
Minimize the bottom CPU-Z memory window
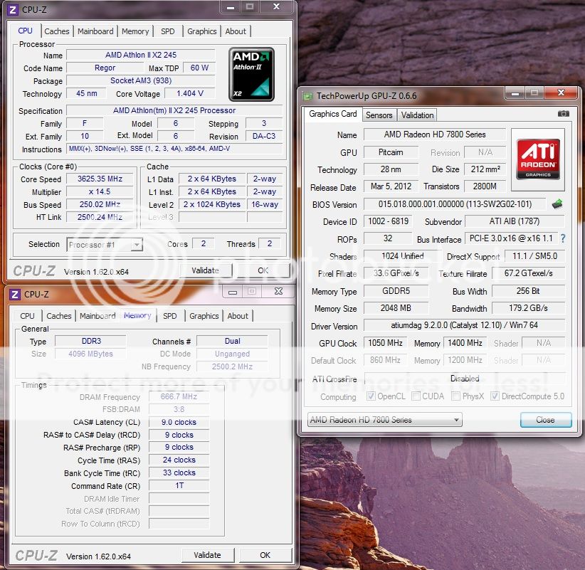coord(233,292)
